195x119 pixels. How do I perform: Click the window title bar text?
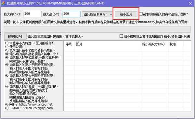click(56, 3)
